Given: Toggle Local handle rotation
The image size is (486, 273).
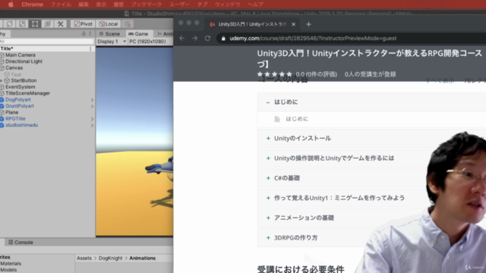Looking at the screenshot, I should 108,24.
